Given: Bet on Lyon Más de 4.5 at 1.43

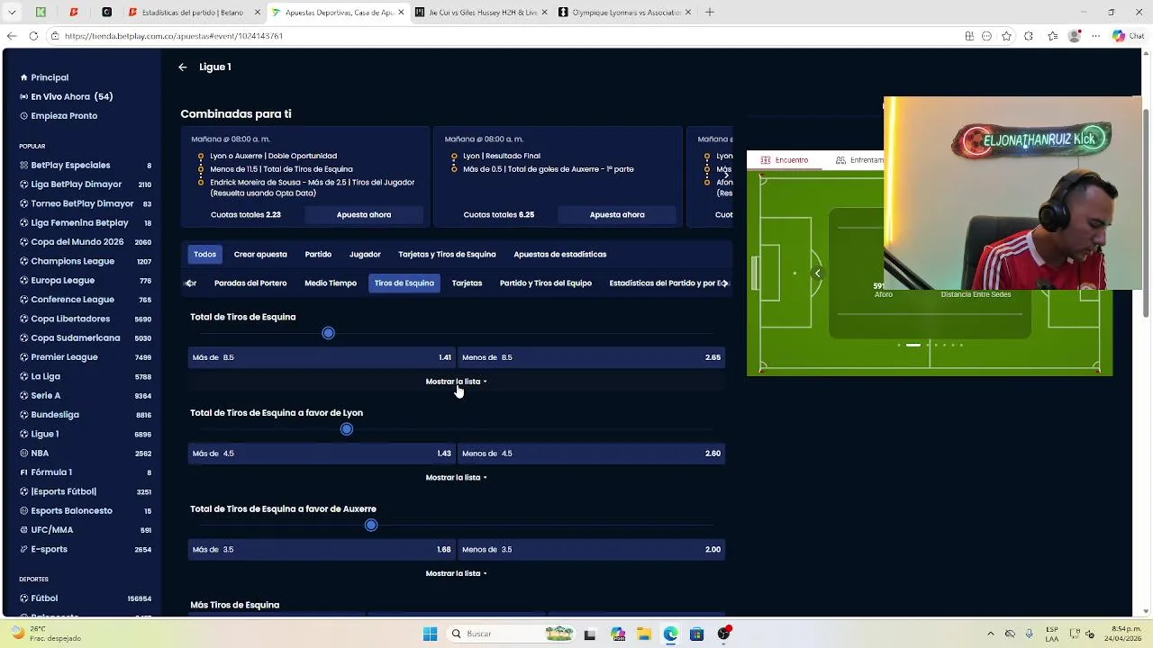Looking at the screenshot, I should tap(322, 454).
